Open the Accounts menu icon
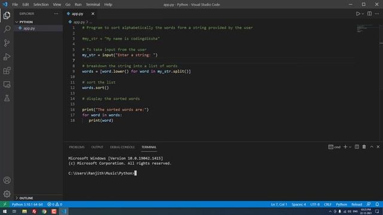The width and height of the screenshot is (383, 215). point(7,180)
